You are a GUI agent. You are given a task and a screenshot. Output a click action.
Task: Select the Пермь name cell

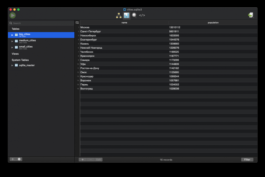(x=124, y=84)
